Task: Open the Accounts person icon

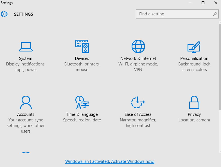Action: coord(26,102)
